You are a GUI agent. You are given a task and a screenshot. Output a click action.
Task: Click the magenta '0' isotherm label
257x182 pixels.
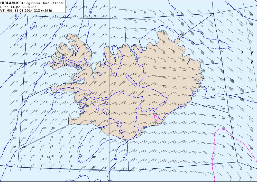click(x=213, y=159)
